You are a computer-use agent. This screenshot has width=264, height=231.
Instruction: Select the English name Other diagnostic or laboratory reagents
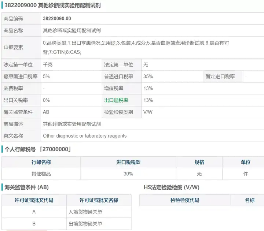pos(85,136)
